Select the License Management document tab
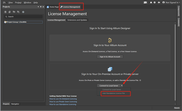182x111 pixels. point(70,7)
